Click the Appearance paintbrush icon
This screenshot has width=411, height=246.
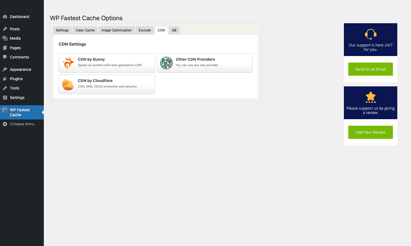5,69
